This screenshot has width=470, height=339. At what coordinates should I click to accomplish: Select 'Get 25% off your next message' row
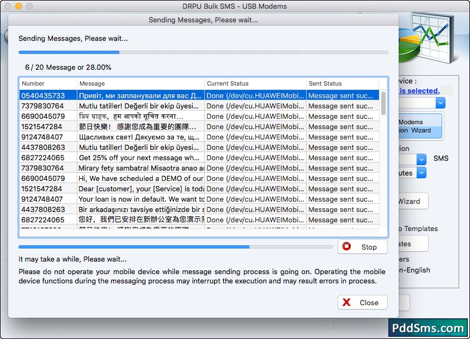click(199, 158)
